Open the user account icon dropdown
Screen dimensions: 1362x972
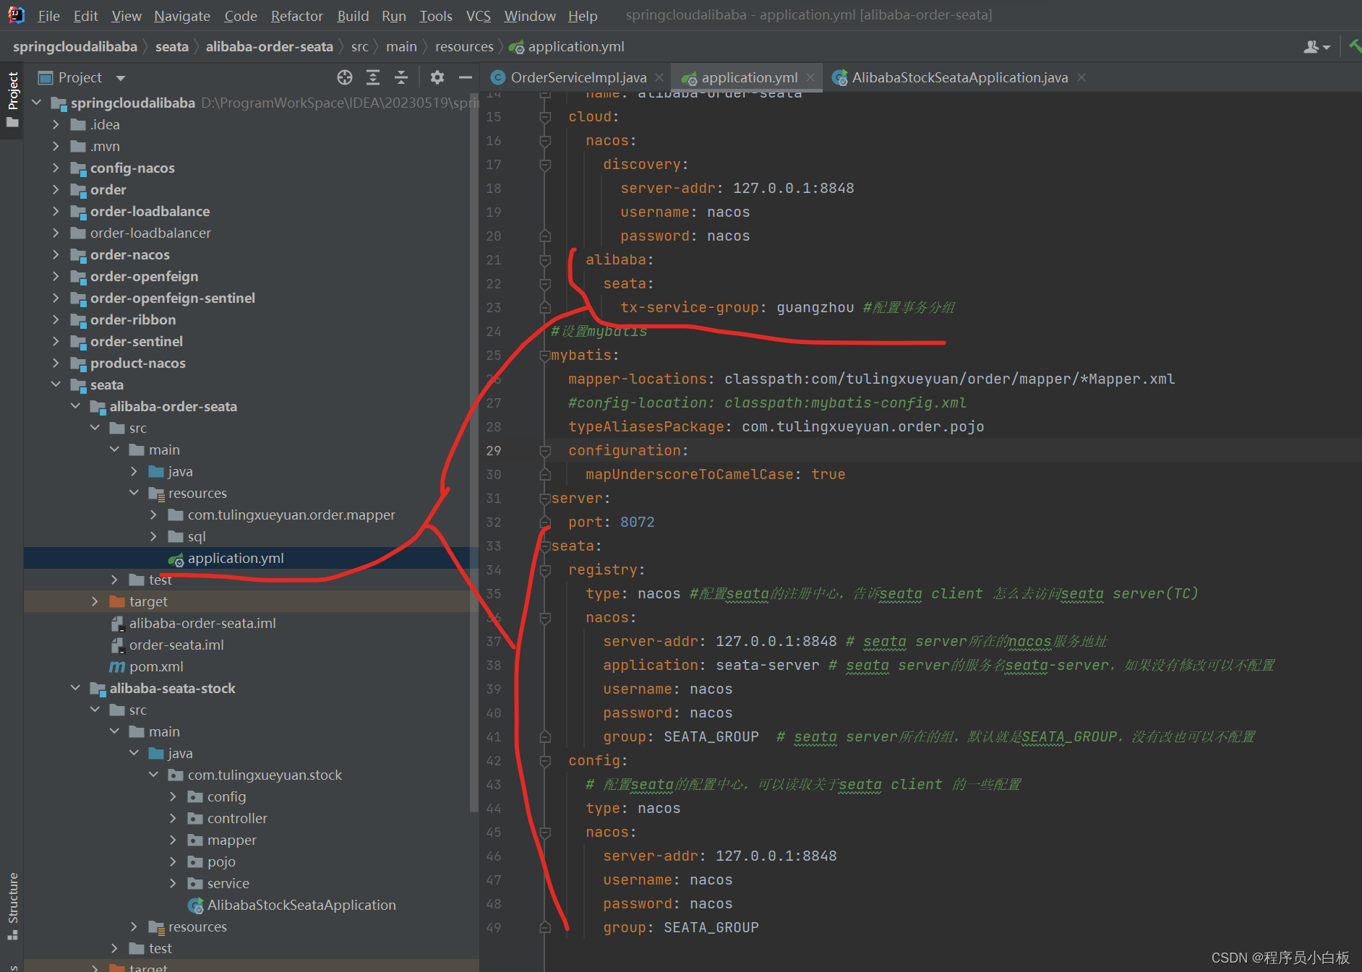(x=1316, y=47)
